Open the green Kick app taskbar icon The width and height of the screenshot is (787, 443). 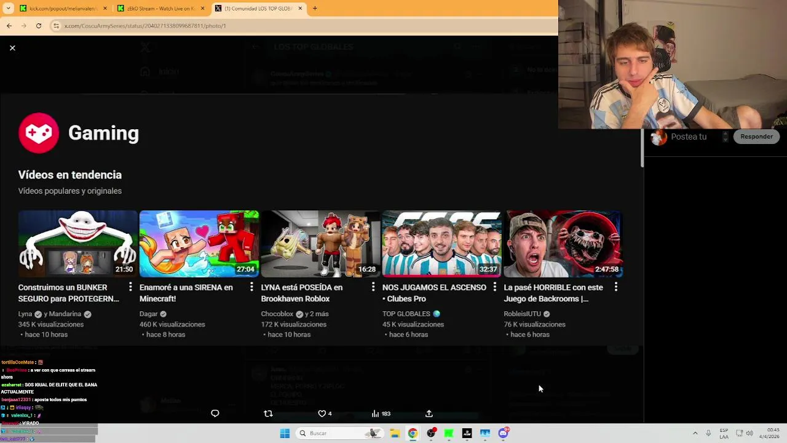click(x=449, y=433)
